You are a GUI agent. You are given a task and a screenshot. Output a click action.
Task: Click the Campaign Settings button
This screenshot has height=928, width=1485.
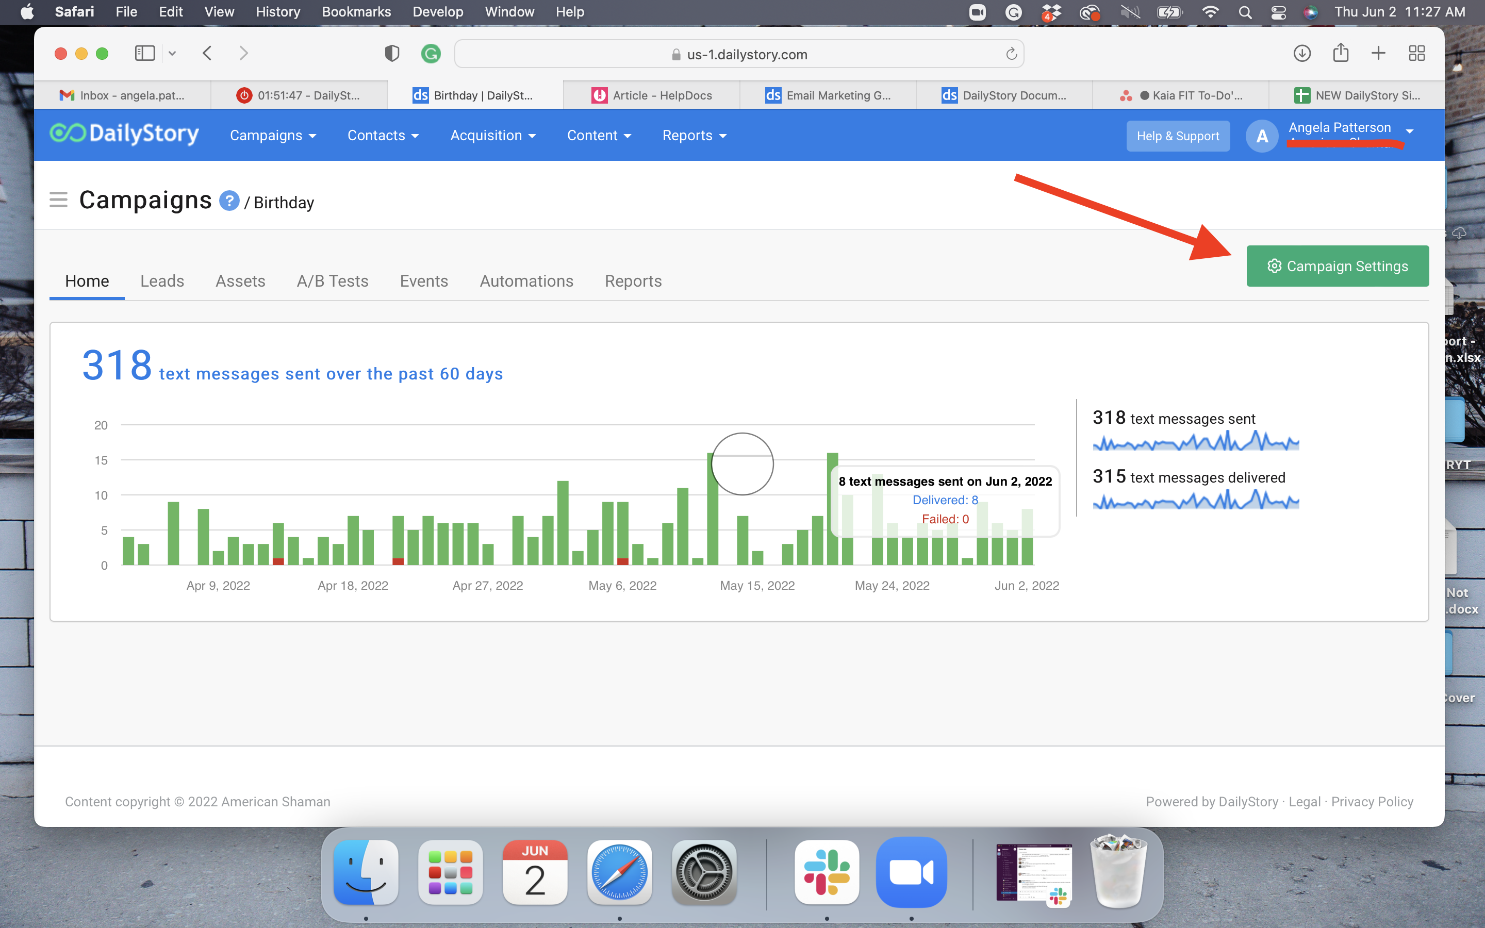pyautogui.click(x=1337, y=266)
